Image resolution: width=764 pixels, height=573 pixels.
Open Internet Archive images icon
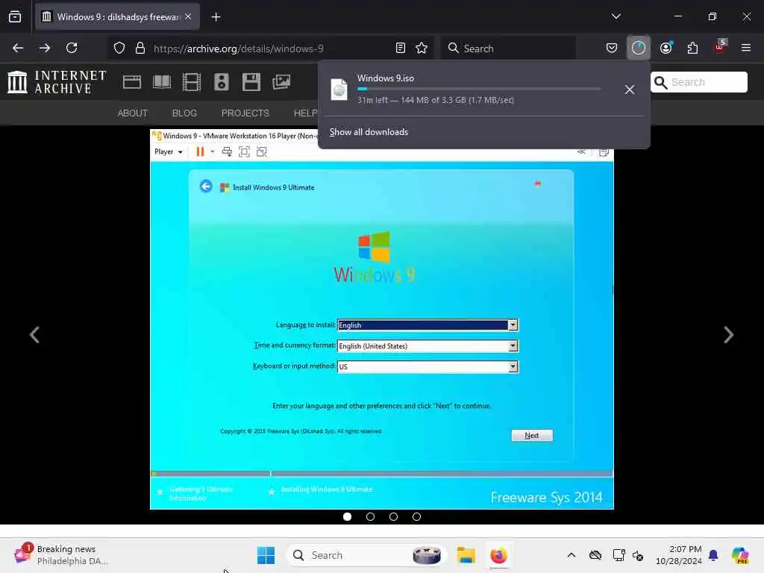pos(281,82)
